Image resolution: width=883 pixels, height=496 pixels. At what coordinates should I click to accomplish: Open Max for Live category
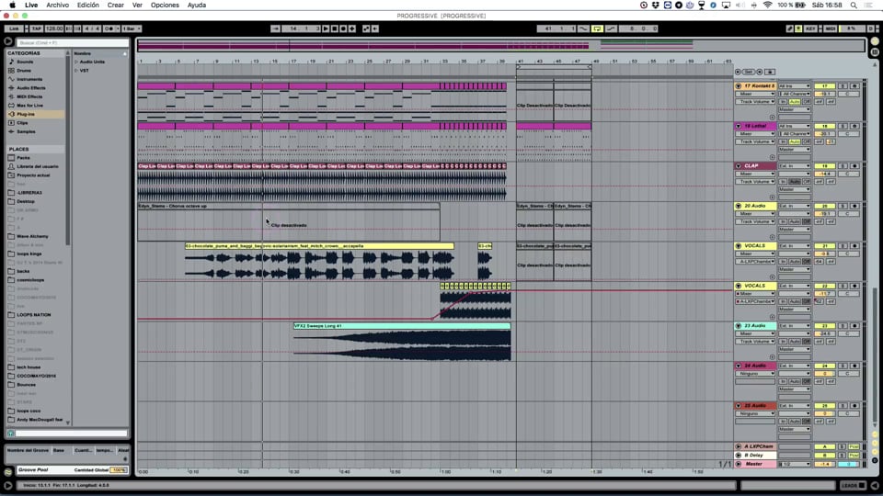pos(29,106)
